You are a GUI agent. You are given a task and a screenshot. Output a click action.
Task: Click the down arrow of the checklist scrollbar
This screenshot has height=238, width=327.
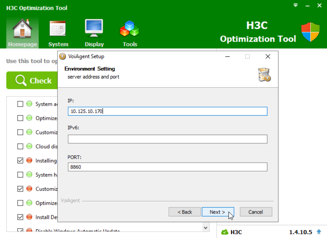pyautogui.click(x=206, y=228)
